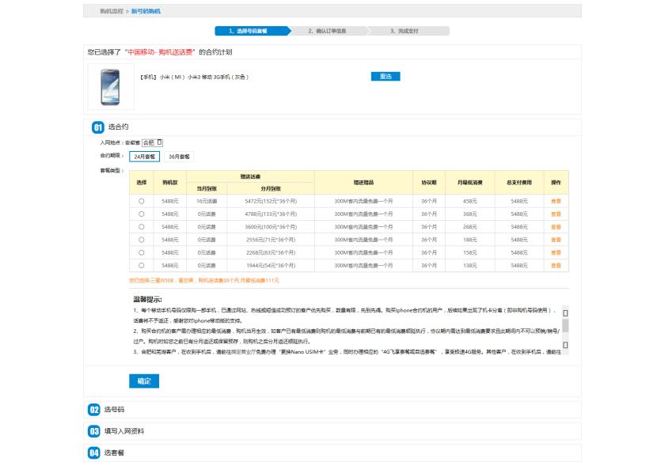Choose the 24月套餐 contract term

[x=145, y=157]
